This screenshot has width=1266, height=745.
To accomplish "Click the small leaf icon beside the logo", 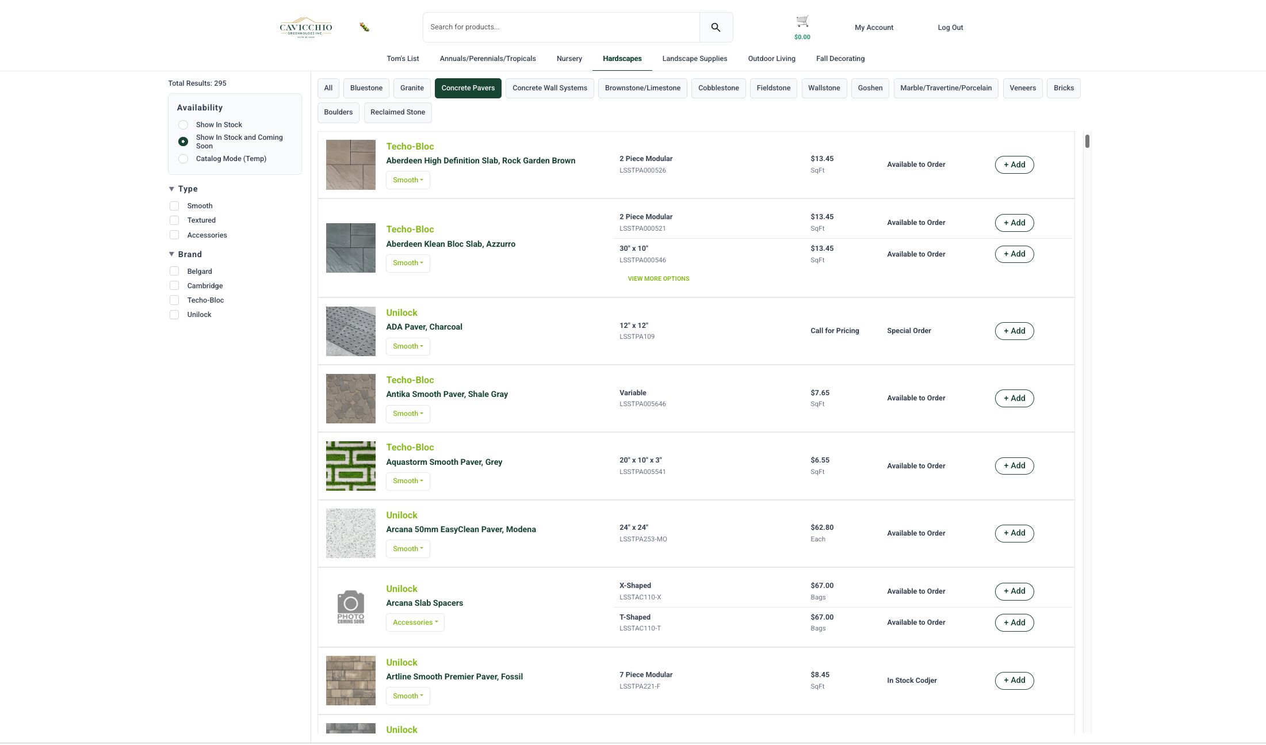I will [364, 27].
